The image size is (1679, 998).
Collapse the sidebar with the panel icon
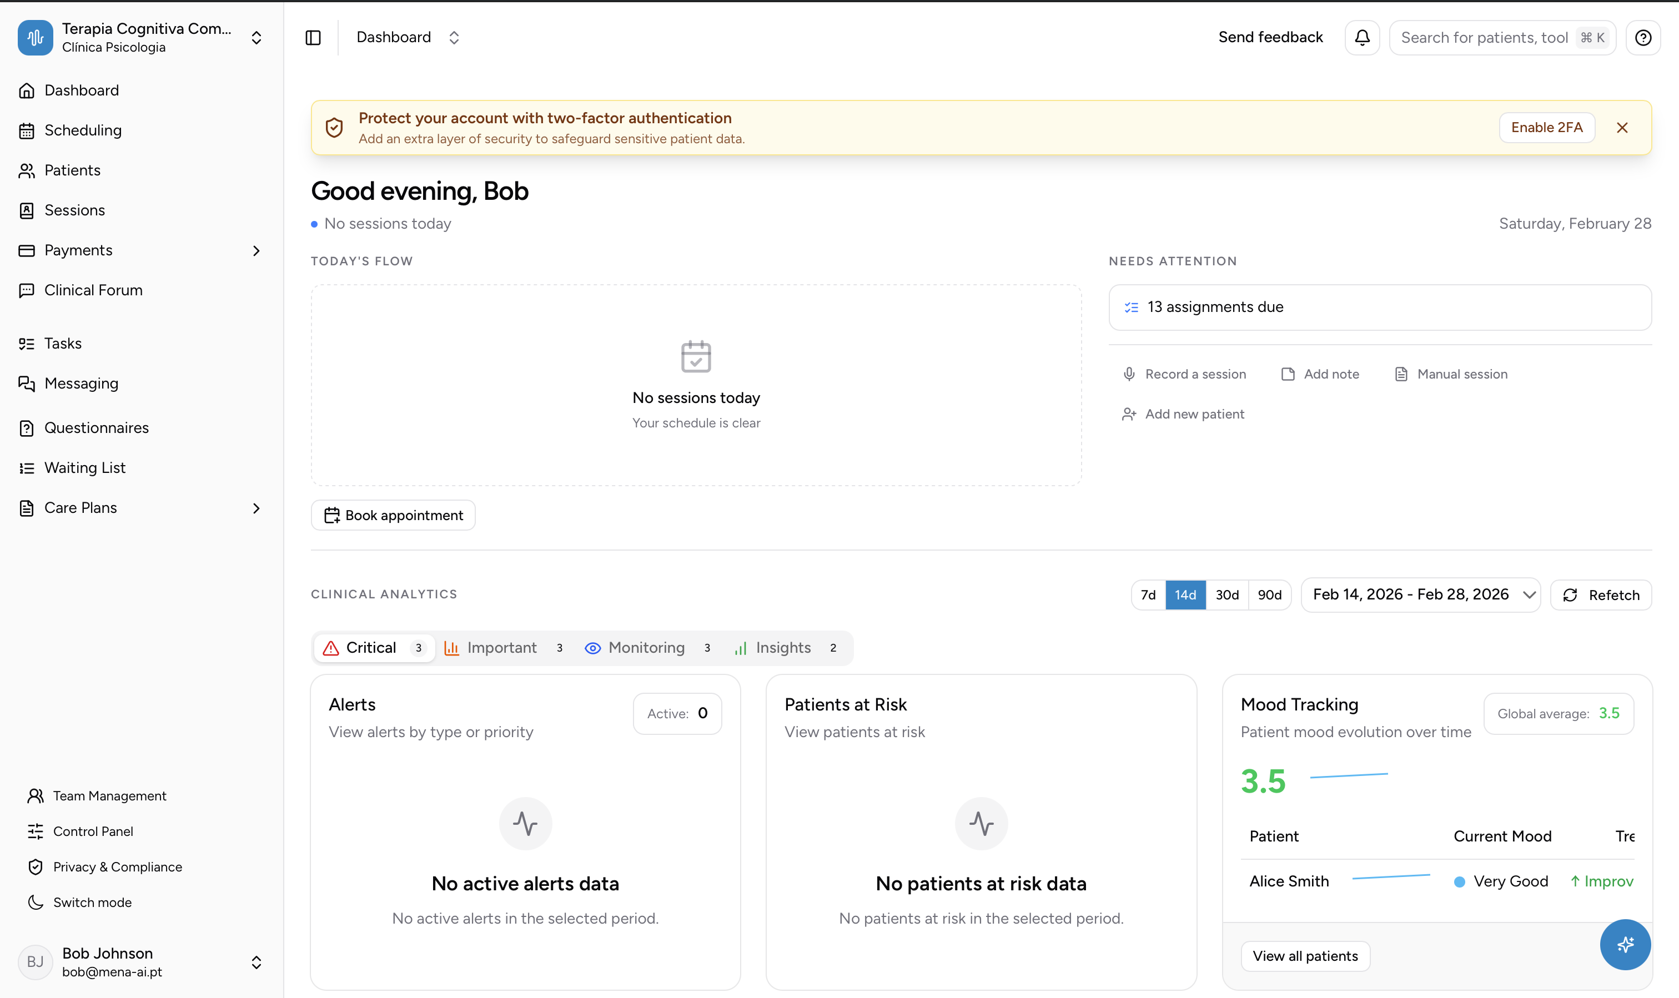(314, 37)
